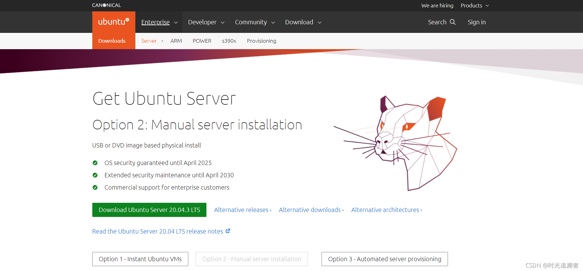Expand the Enterprise dropdown chevron
583x271 pixels.
coord(176,22)
